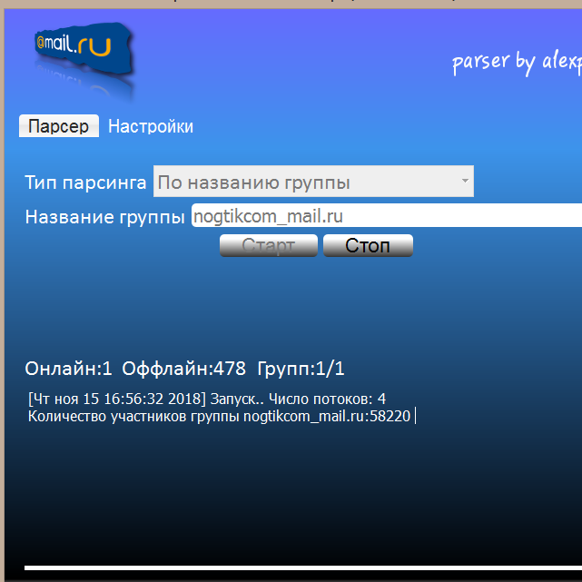Click the Тип парсинга label
The image size is (582, 582).
pos(85,182)
